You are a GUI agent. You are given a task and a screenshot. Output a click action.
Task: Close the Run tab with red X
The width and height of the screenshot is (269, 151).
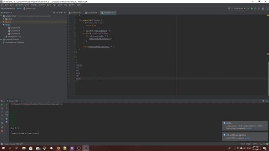tap(2, 131)
